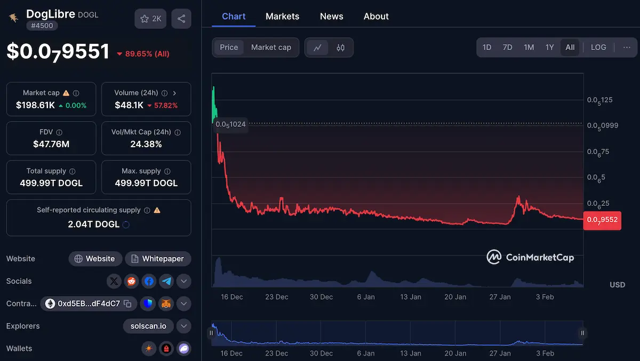
Task: Switch chart to Price view
Action: coord(229,47)
